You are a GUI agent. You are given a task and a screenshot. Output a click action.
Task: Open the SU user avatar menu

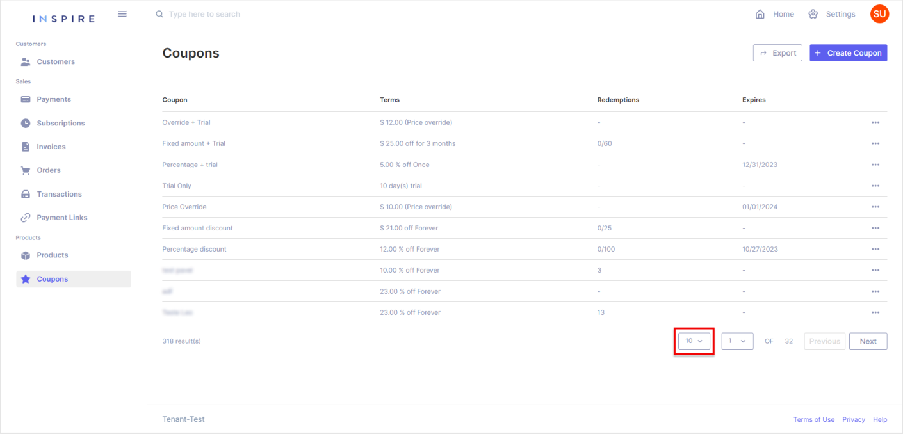click(x=879, y=14)
